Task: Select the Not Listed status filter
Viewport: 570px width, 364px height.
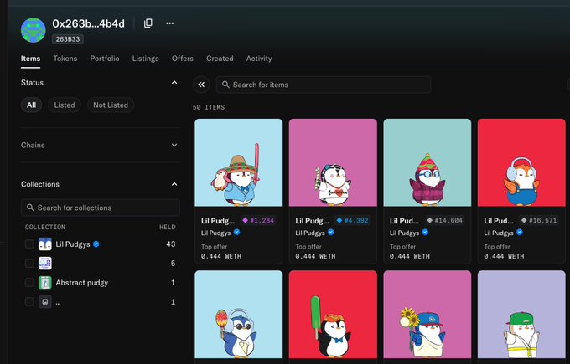Action: [111, 105]
